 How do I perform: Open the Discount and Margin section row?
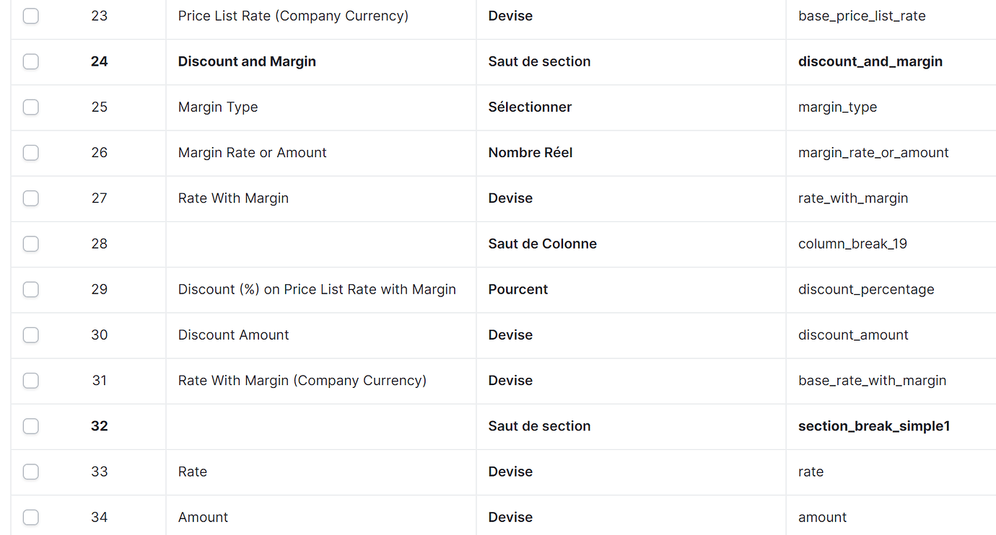pos(247,61)
